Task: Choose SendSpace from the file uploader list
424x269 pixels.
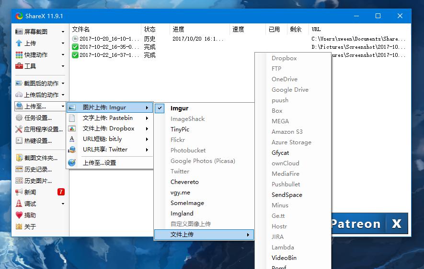Action: (286, 194)
